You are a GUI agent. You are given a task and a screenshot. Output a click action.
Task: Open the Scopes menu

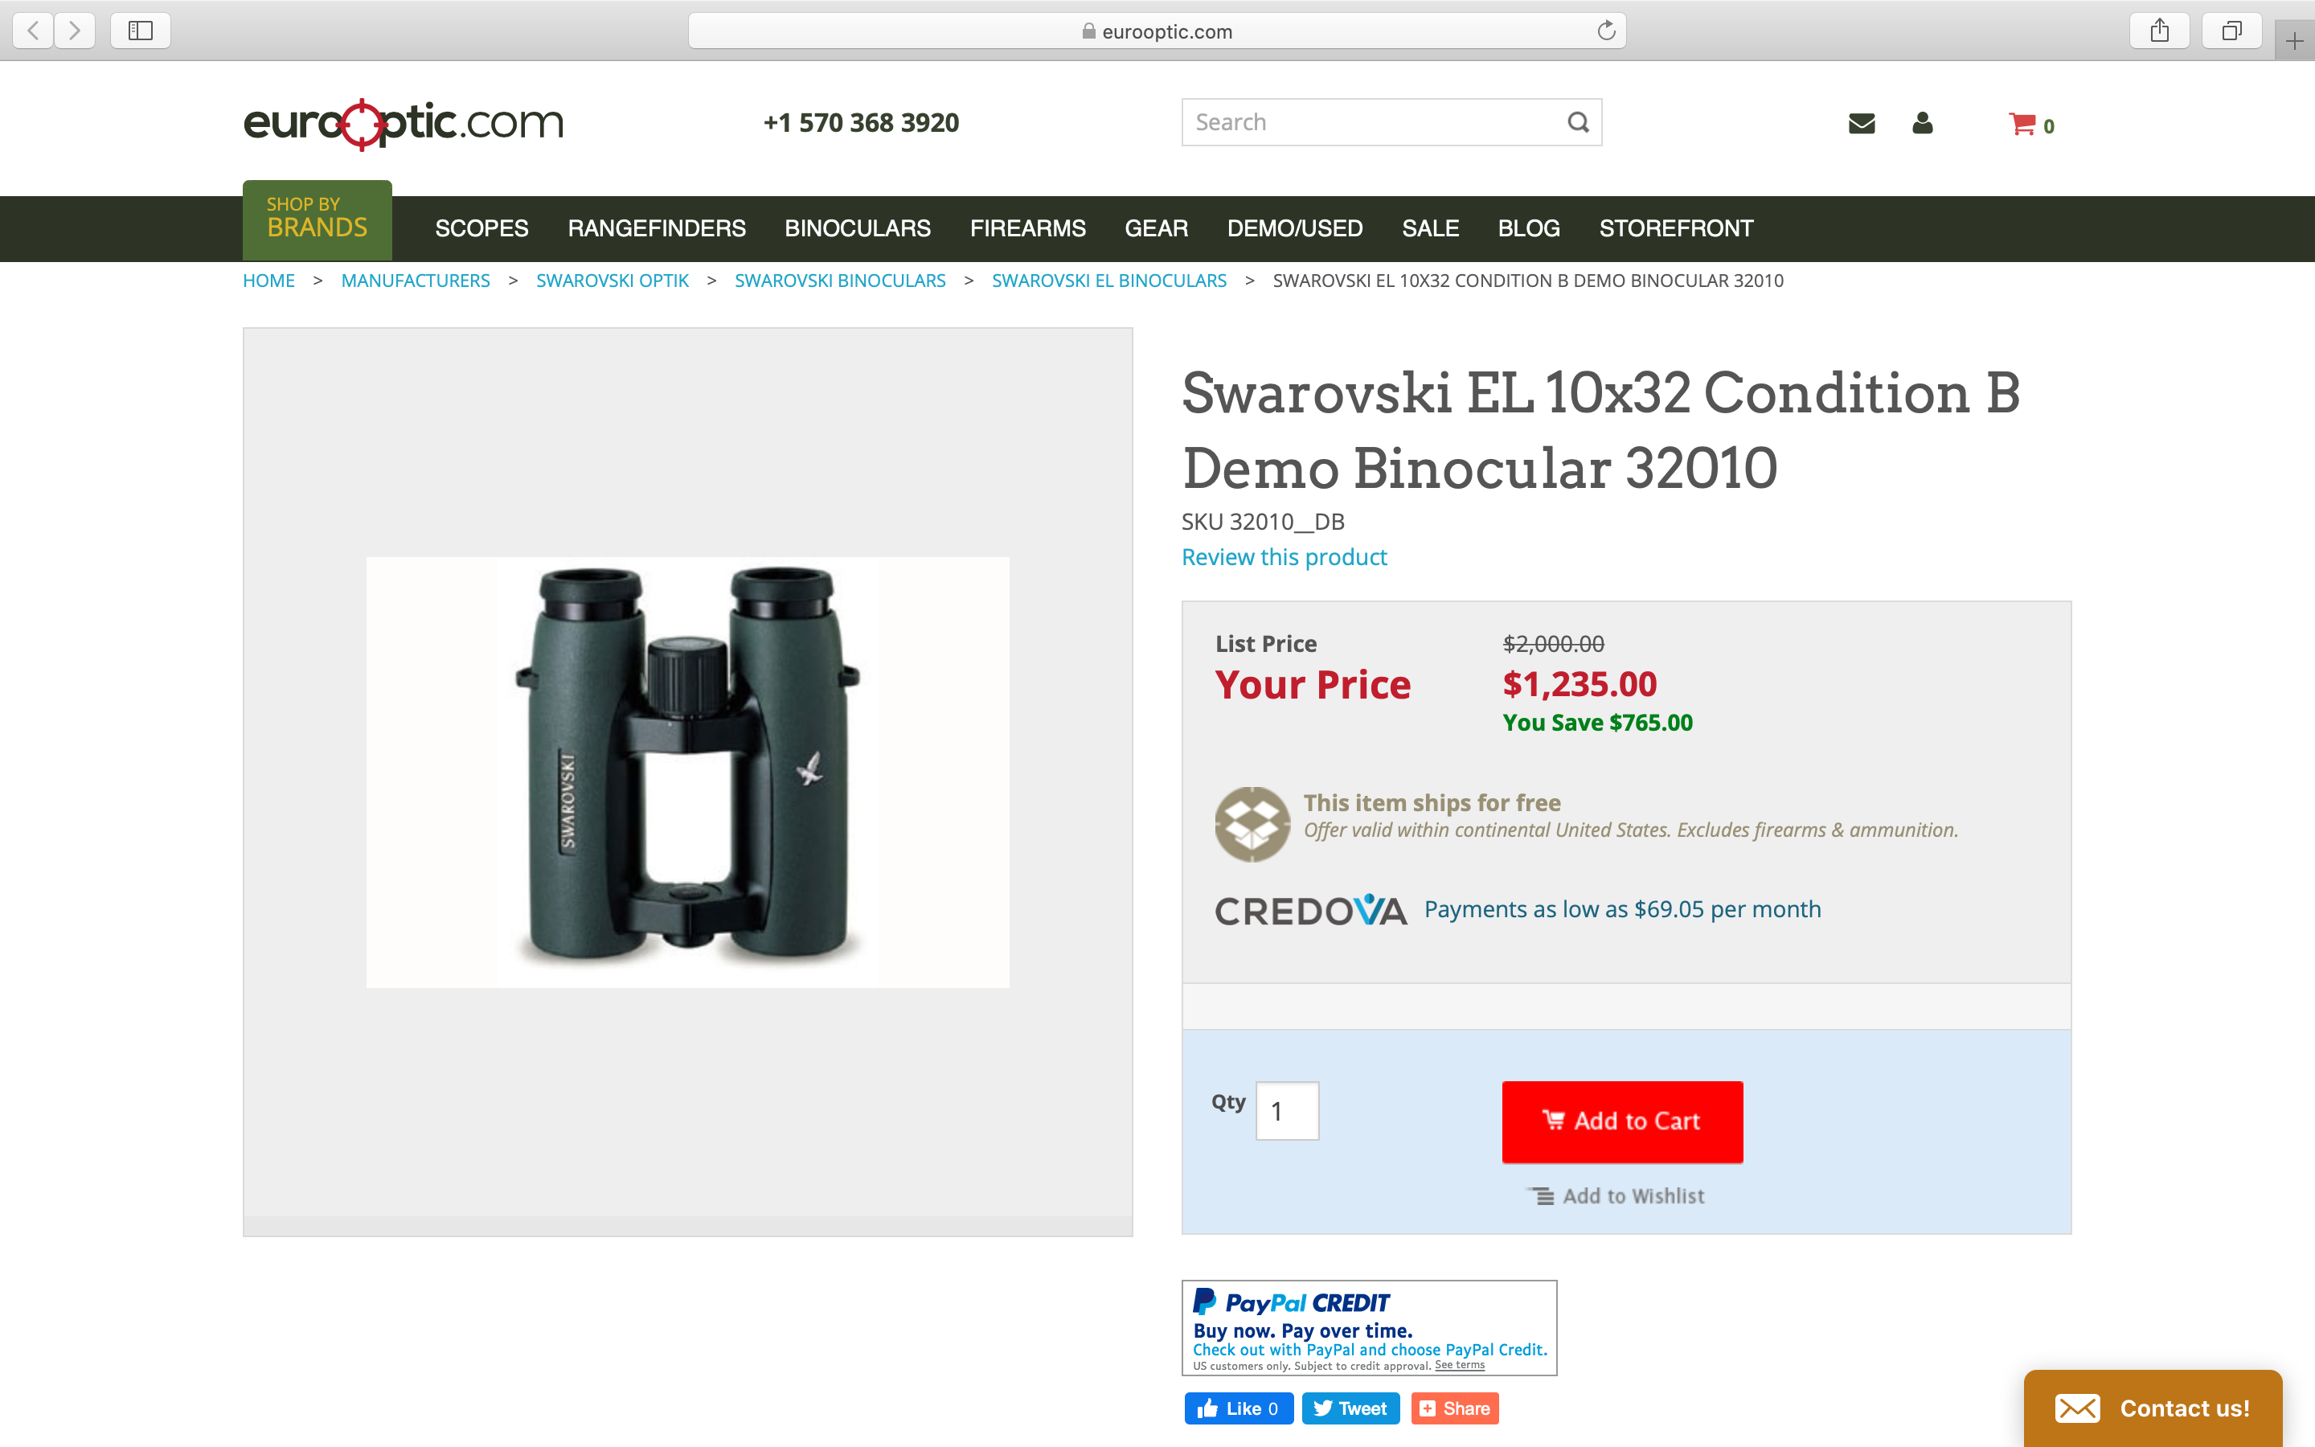tap(481, 229)
